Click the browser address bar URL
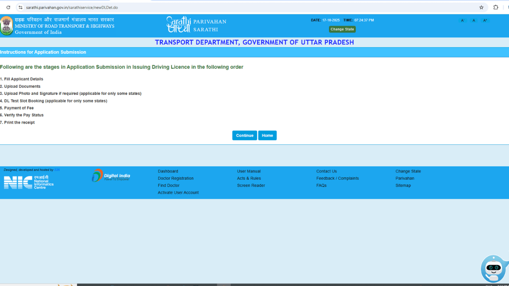The image size is (509, 286). click(72, 8)
